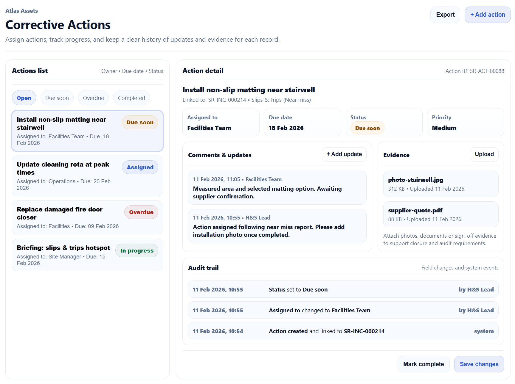Viewport: 515px width, 384px height.
Task: Select the Open filter tab
Action: coord(24,98)
